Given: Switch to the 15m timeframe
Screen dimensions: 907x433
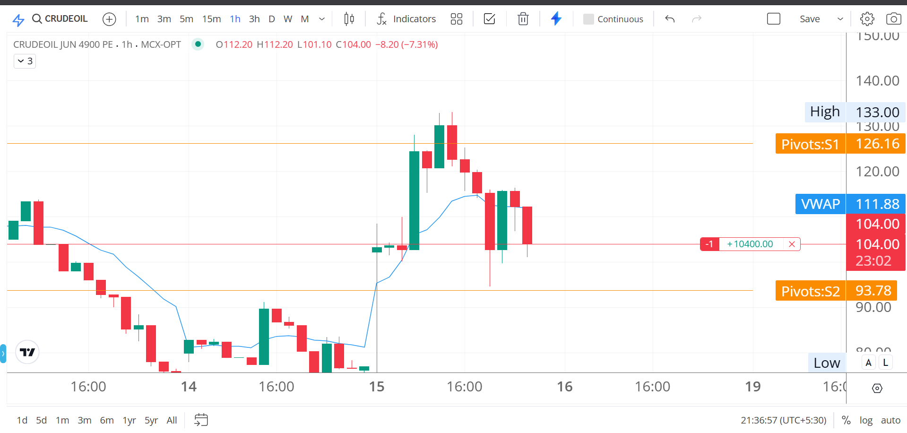Looking at the screenshot, I should (x=211, y=19).
